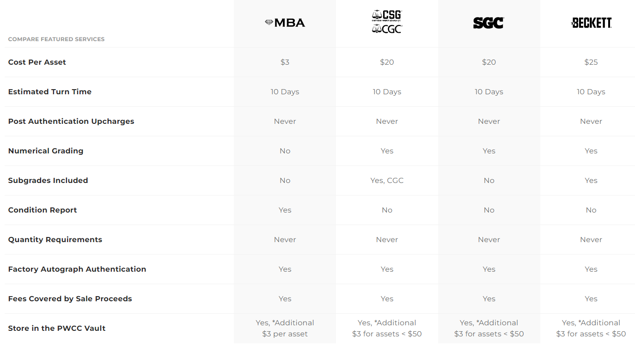The width and height of the screenshot is (635, 347).
Task: Click the Post Authentication Upcharges label
Action: point(71,121)
